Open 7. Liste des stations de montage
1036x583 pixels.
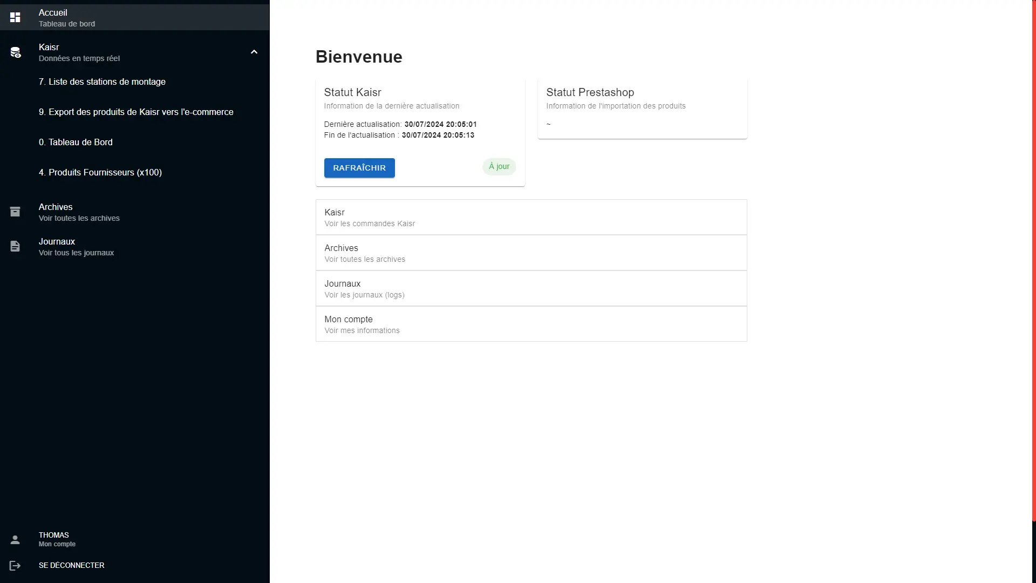pos(135,82)
